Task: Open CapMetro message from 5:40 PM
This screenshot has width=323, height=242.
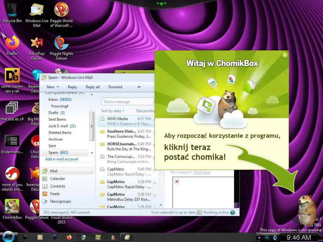Action: pos(126,172)
